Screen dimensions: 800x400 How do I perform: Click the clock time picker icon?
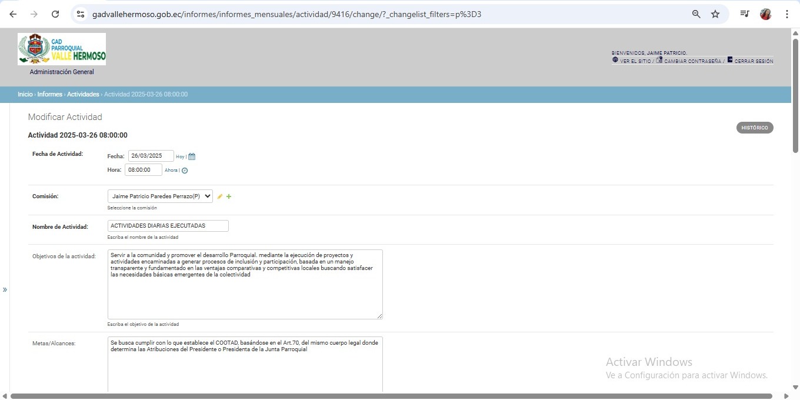click(x=185, y=171)
